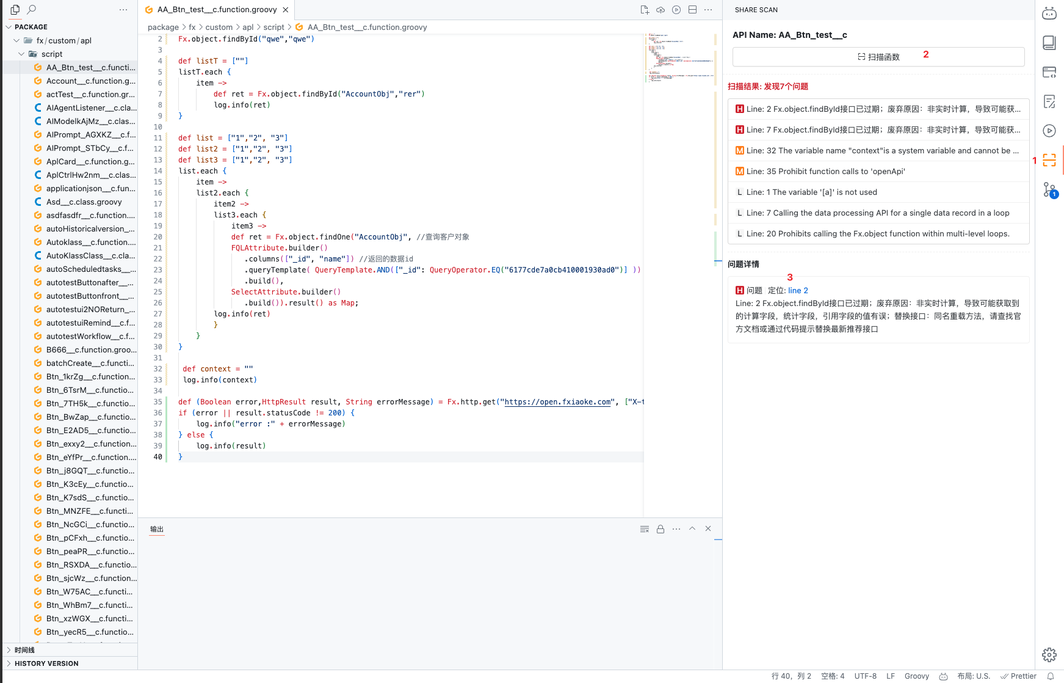
Task: Open the notifications bell in status bar
Action: [x=1051, y=676]
